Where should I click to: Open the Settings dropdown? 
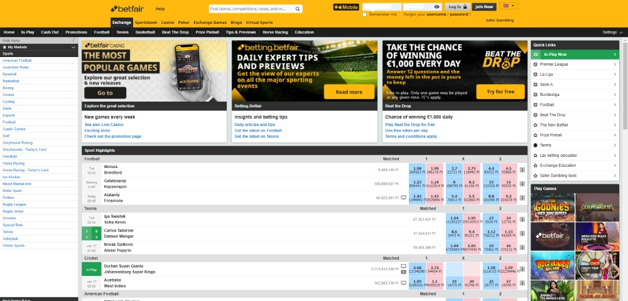point(613,33)
